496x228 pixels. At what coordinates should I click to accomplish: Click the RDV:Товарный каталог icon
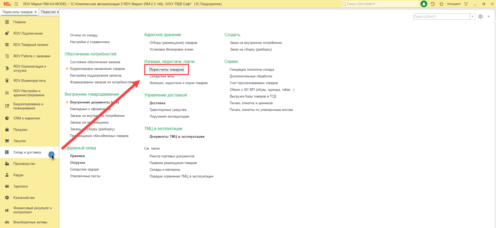tap(7, 45)
